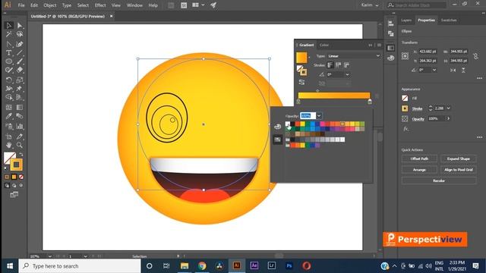This screenshot has width=486, height=273.
Task: Open the Effect menu
Action: [100, 5]
